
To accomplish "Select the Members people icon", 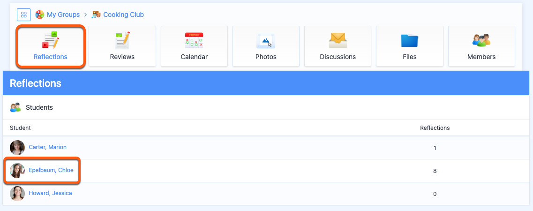I will (x=481, y=40).
